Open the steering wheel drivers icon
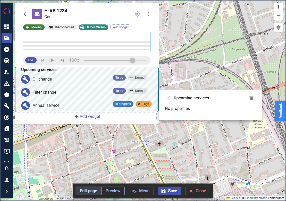286x201 pixels. click(6, 61)
